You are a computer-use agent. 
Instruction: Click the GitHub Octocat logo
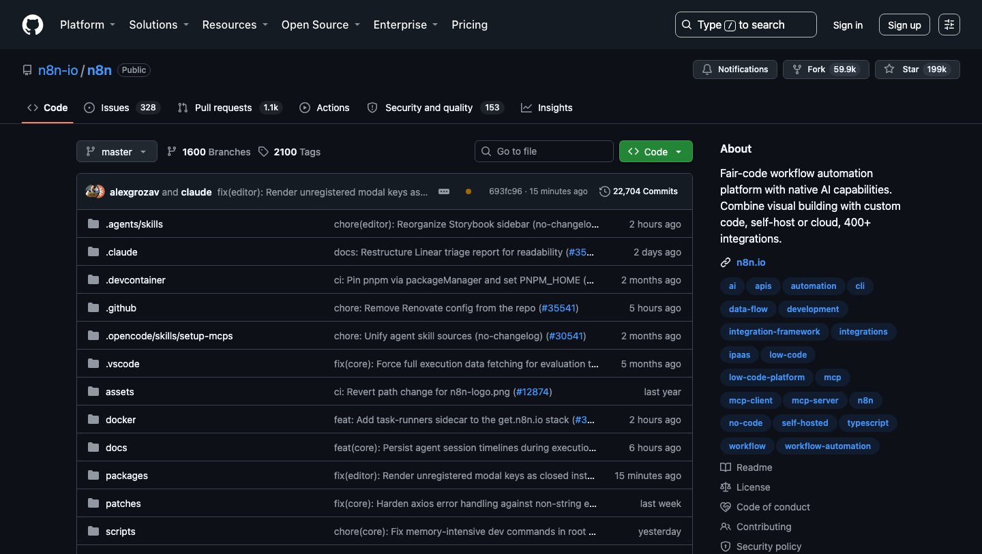pos(33,25)
